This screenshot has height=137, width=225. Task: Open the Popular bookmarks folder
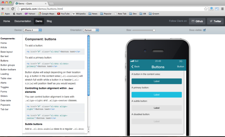click(106, 14)
